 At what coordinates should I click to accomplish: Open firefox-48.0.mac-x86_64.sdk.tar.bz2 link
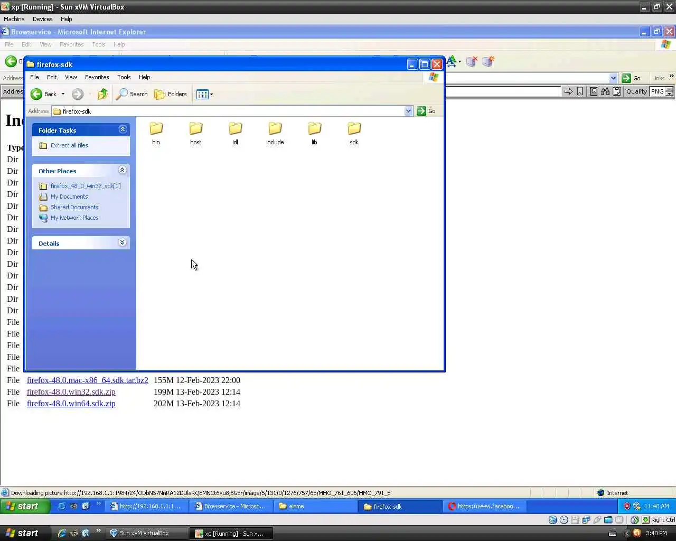coord(88,380)
